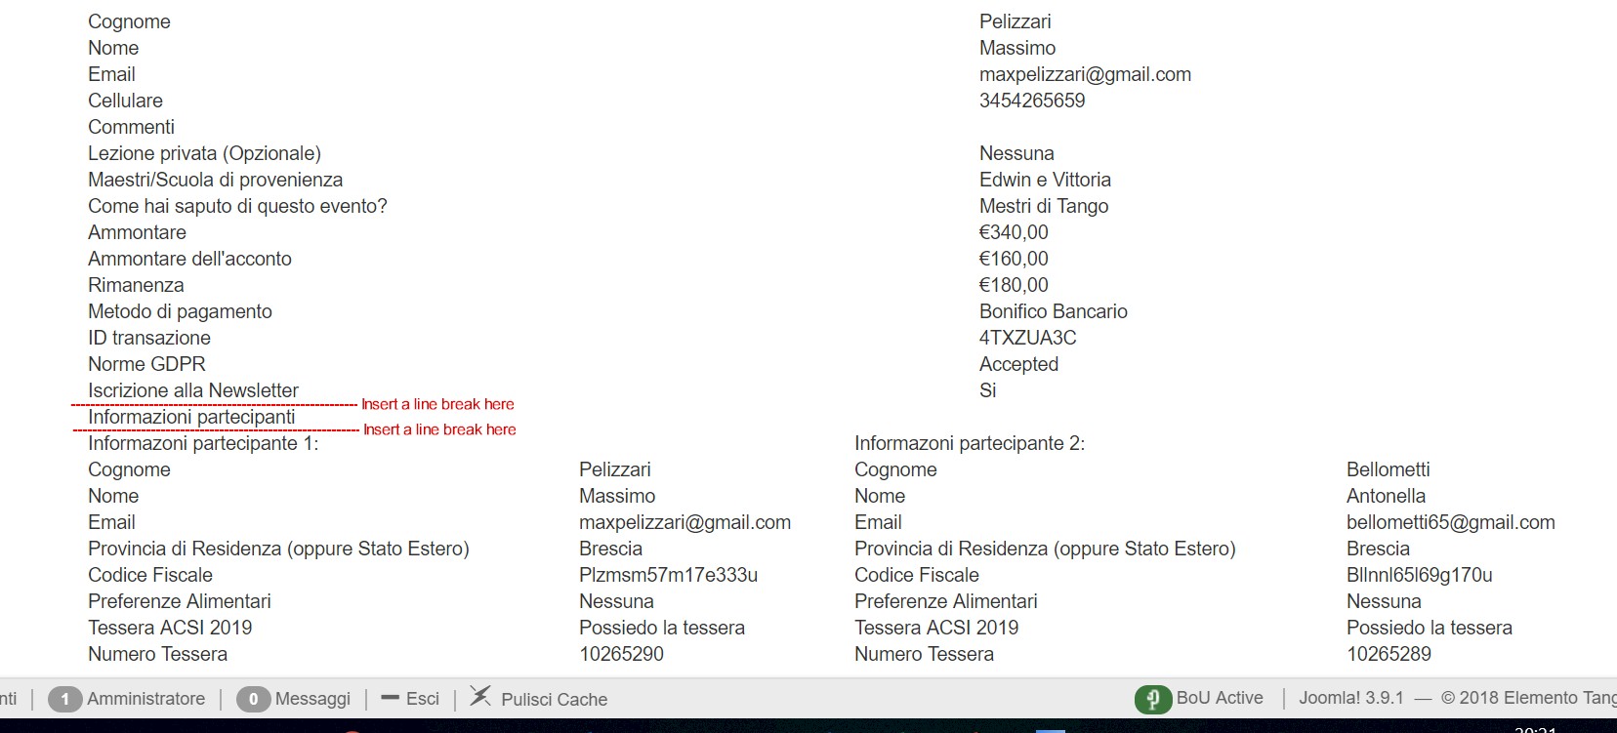Click the Informazoni partecipante 2 heading
Viewport: 1617px width, 733px height.
tap(970, 443)
